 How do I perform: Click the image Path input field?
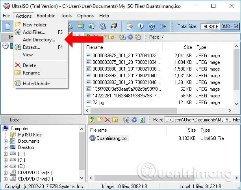[200, 37]
